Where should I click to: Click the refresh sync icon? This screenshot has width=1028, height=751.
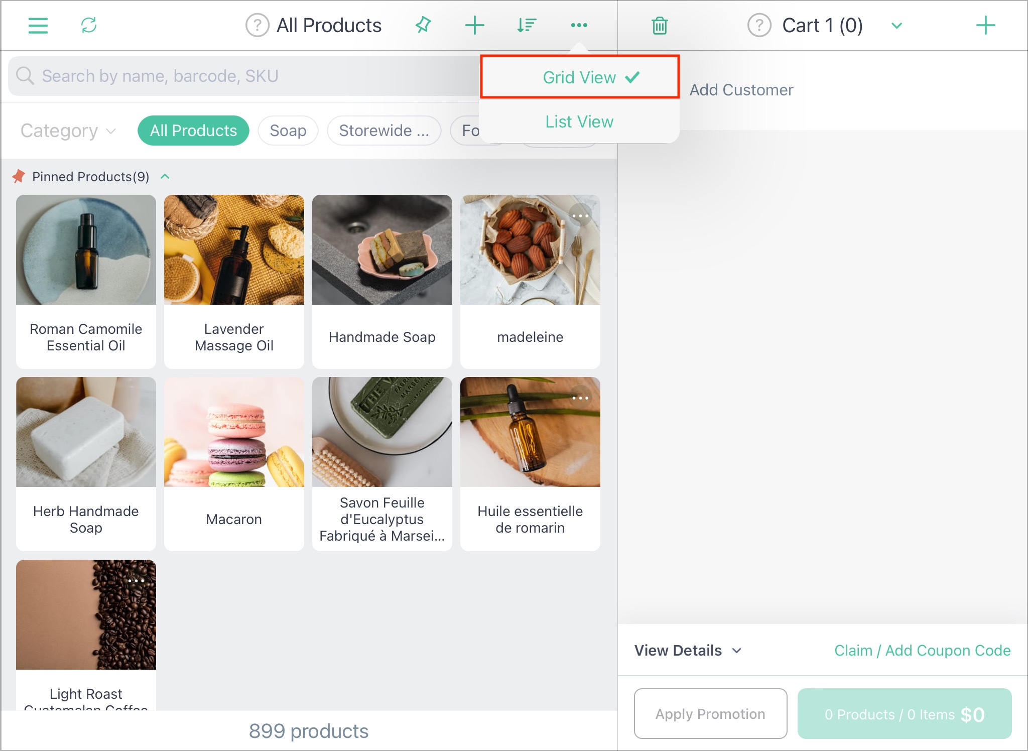89,25
